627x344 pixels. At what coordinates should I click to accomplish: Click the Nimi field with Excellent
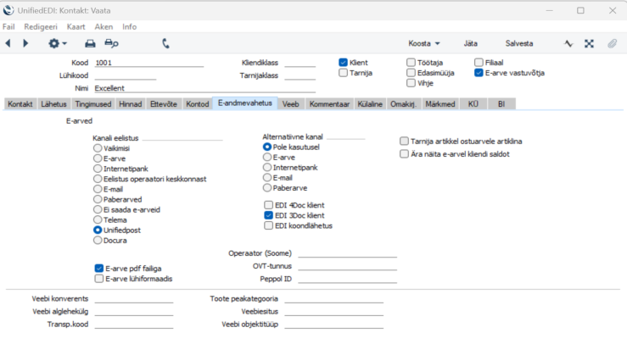point(204,88)
